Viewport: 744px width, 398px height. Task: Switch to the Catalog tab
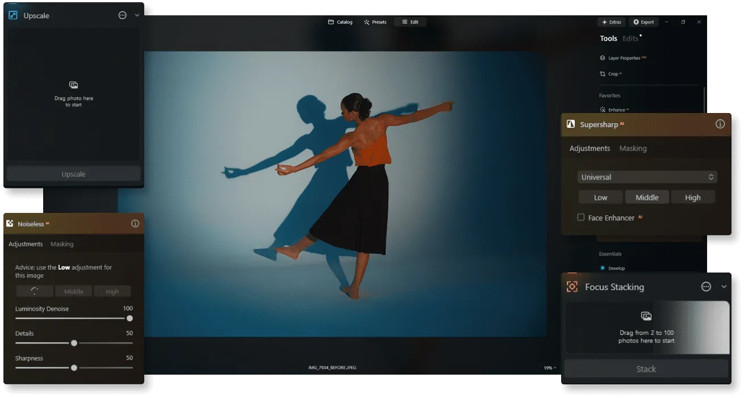340,22
